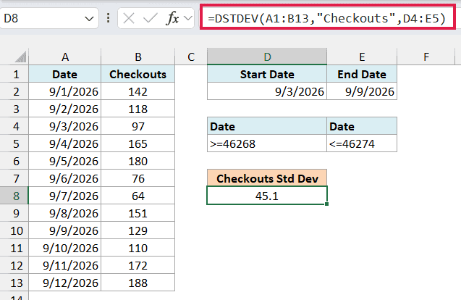The height and width of the screenshot is (300, 461).
Task: Click the Checkouts value 180
Action: 138,161
